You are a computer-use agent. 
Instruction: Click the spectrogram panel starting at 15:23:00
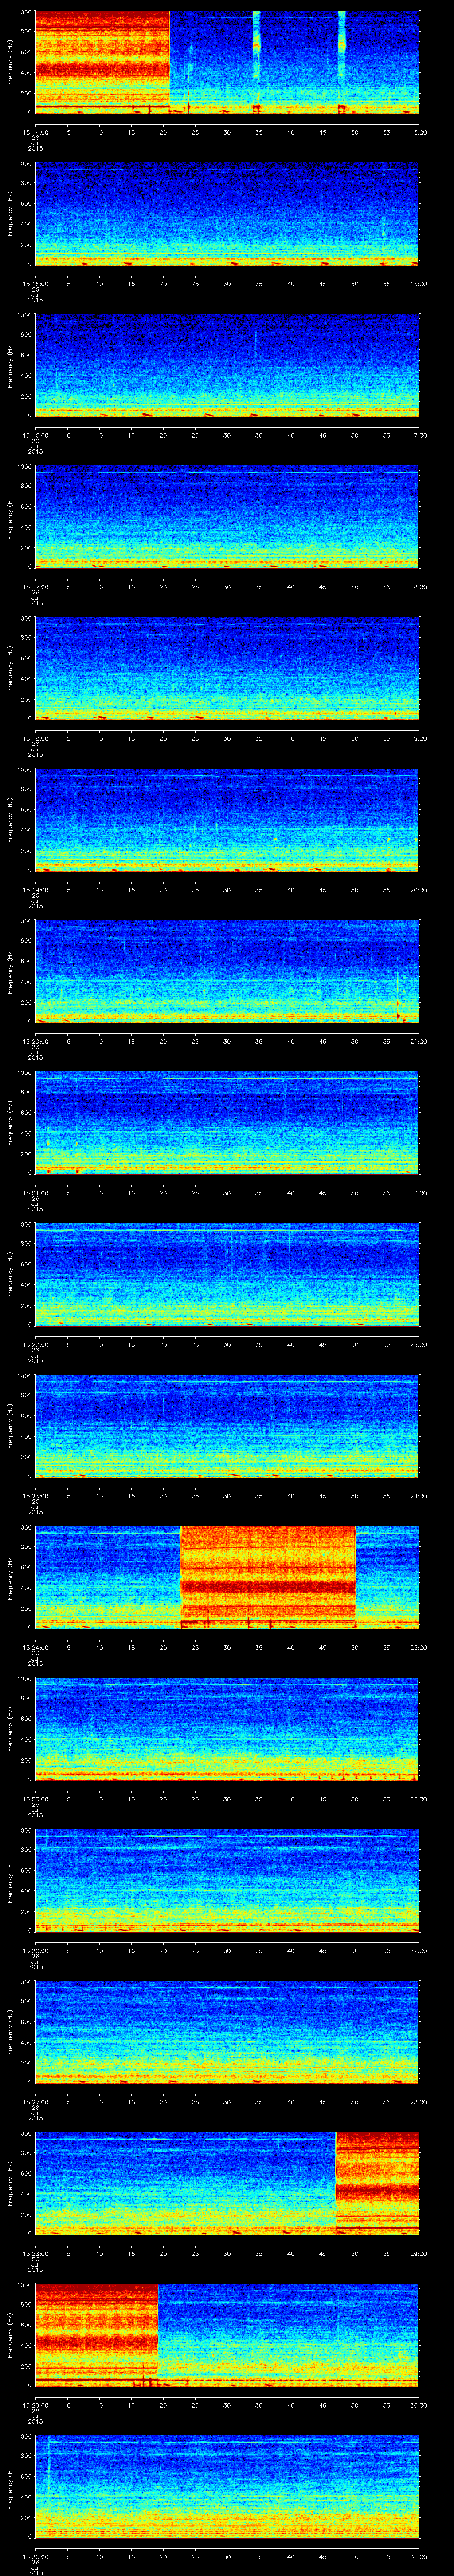pos(227,1426)
